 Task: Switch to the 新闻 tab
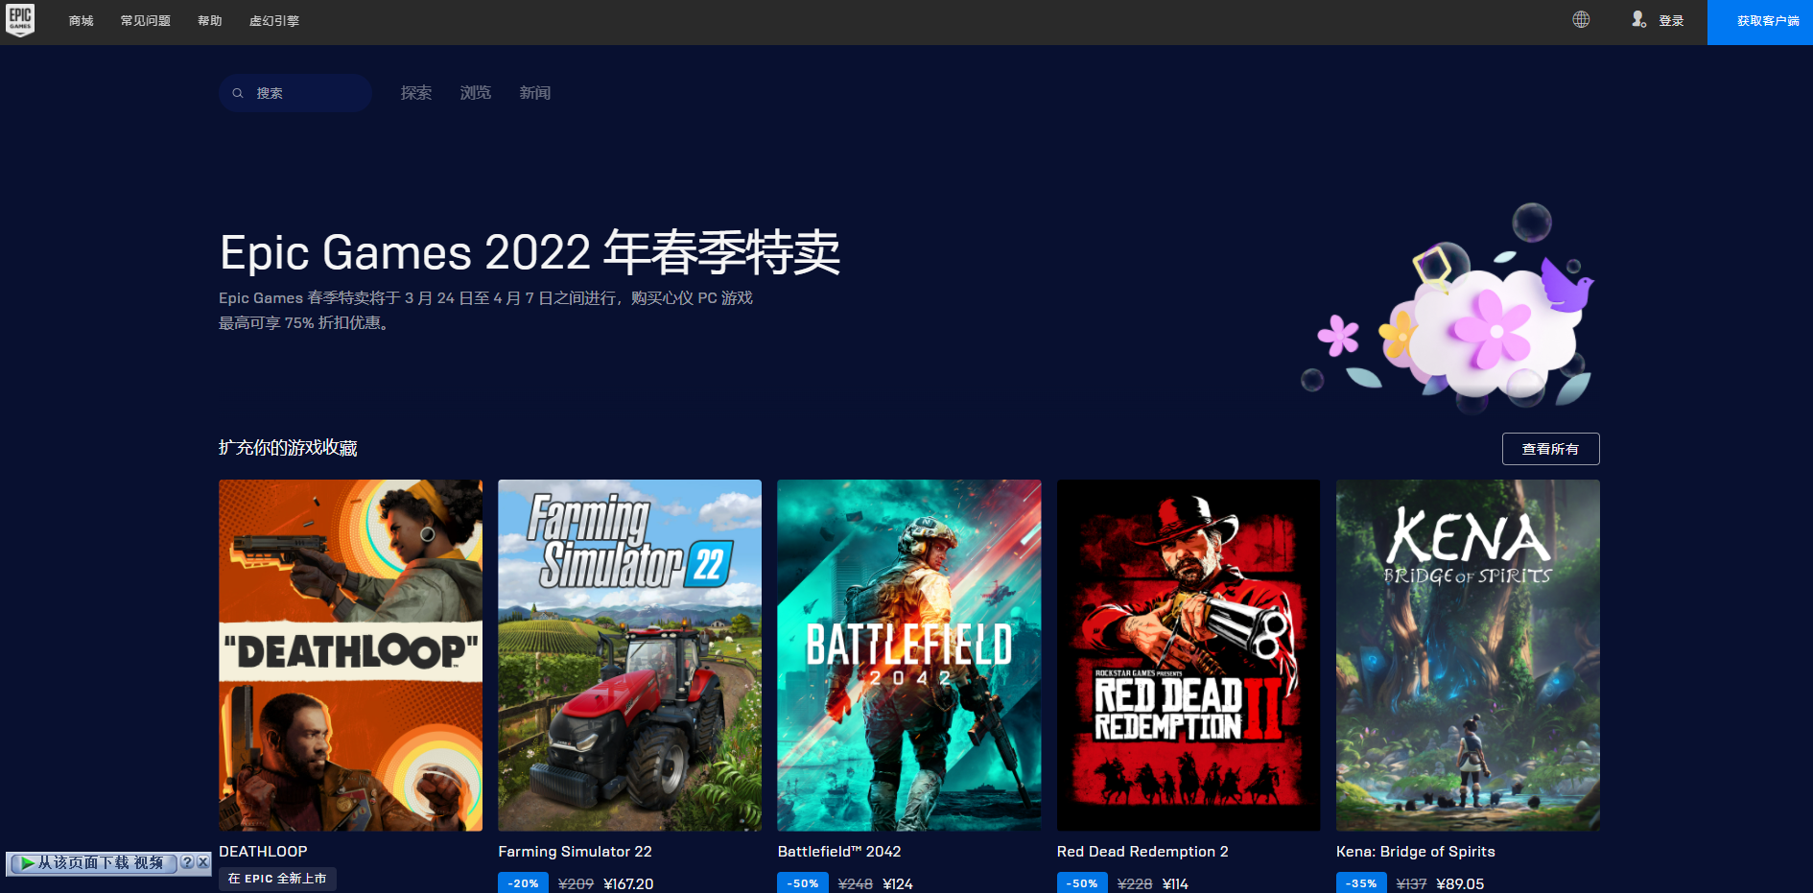pyautogui.click(x=535, y=93)
